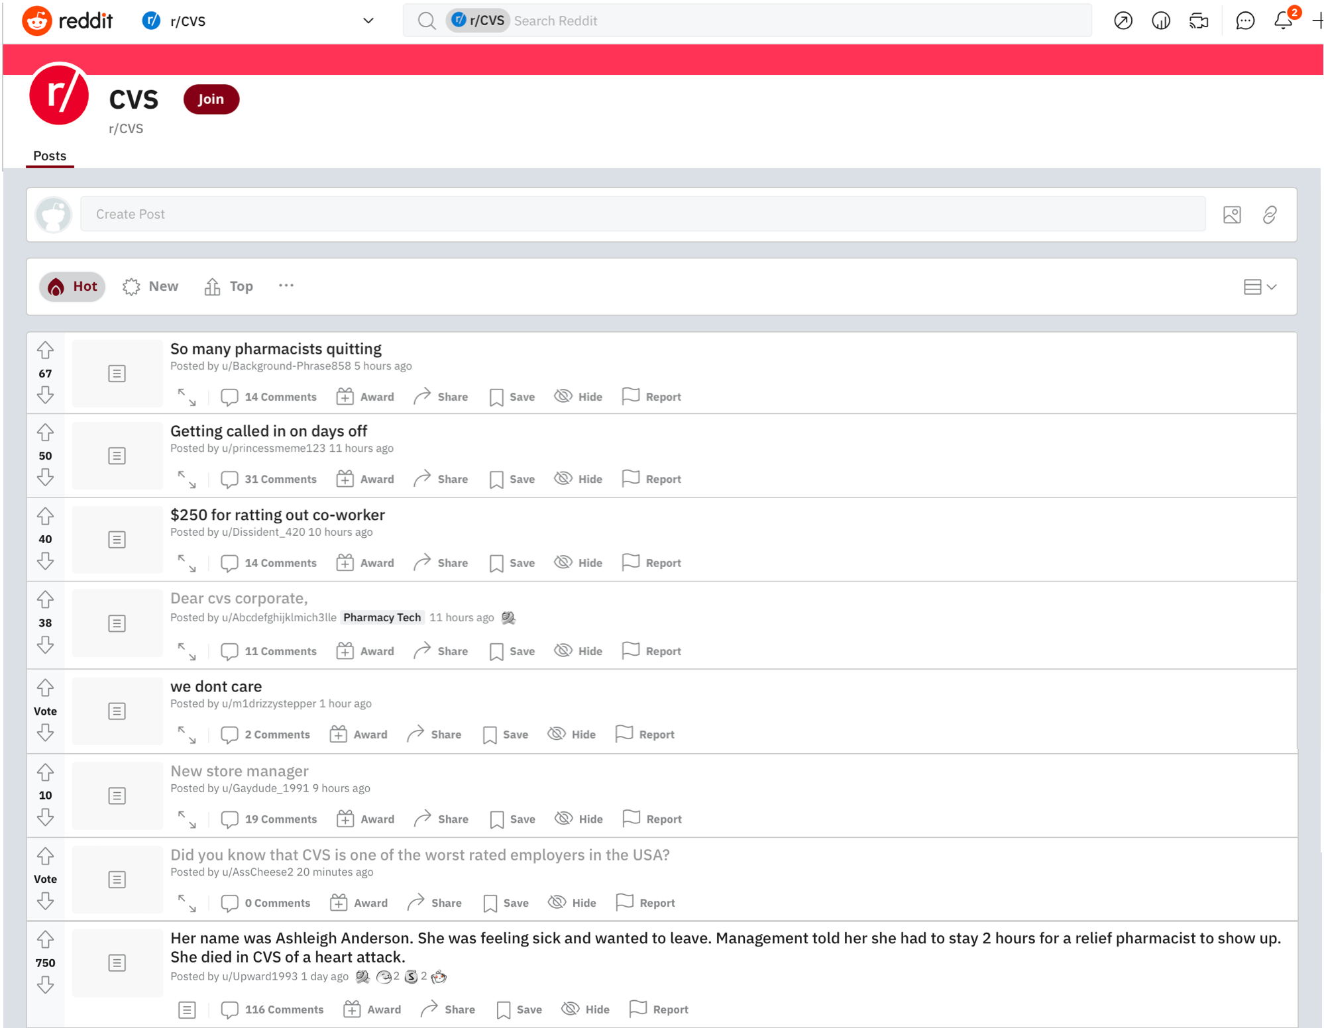Downvote '$250 for ratting out co-worker'
This screenshot has width=1324, height=1028.
(45, 562)
